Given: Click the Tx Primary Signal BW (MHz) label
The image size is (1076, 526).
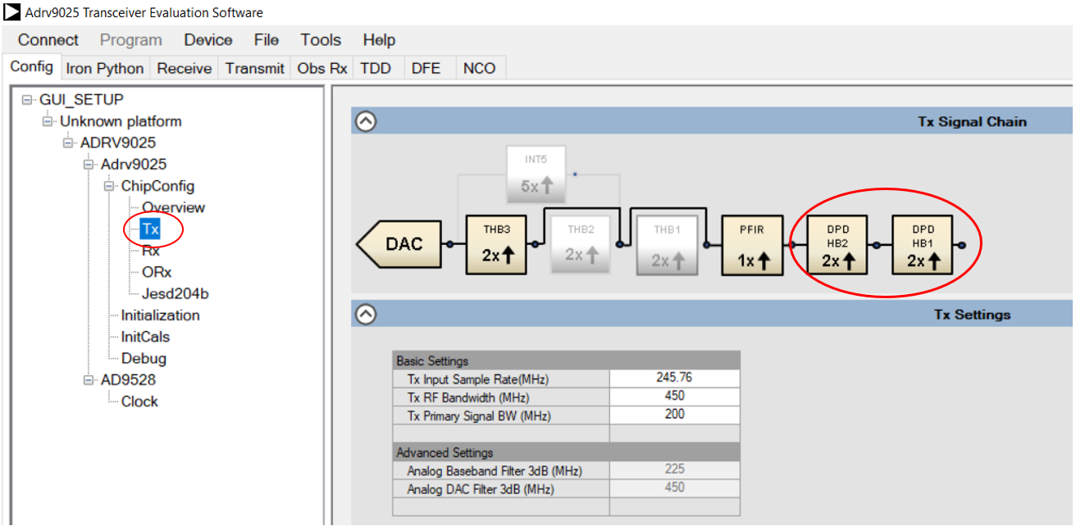Looking at the screenshot, I should [x=480, y=416].
